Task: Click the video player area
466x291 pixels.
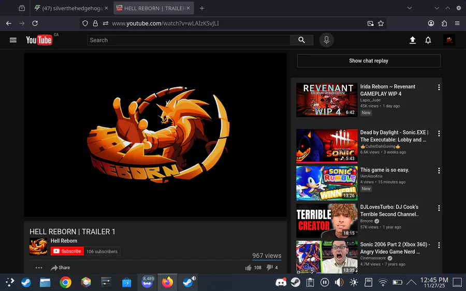Action: coord(155,135)
